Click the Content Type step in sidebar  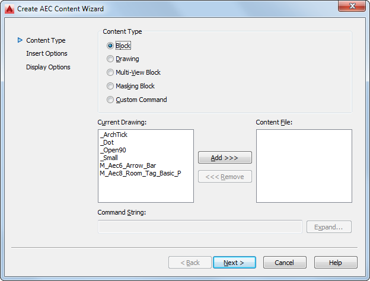coord(46,40)
